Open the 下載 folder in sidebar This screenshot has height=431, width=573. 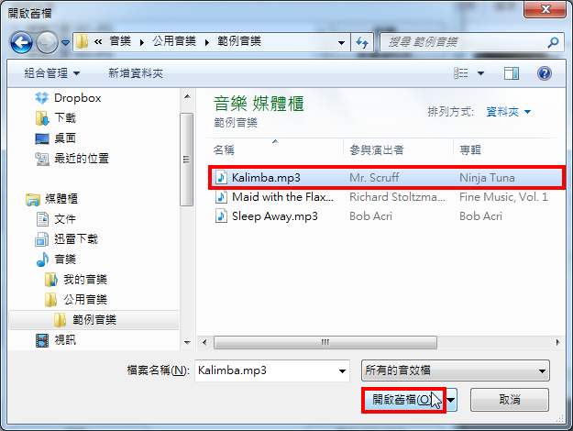coord(56,118)
